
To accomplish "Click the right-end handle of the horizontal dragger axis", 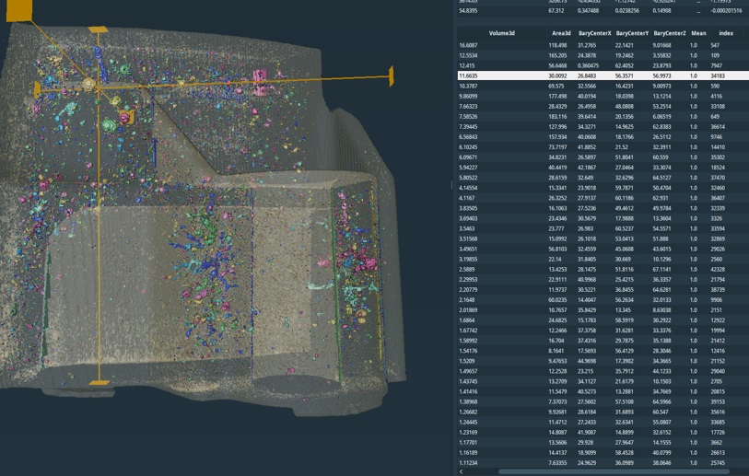I will pos(391,77).
